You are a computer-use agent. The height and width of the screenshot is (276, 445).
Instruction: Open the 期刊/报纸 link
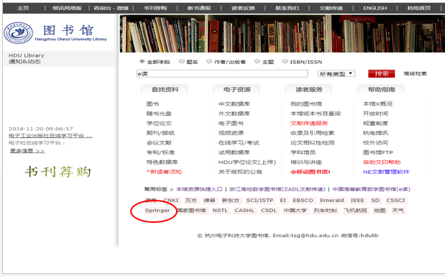(160, 133)
